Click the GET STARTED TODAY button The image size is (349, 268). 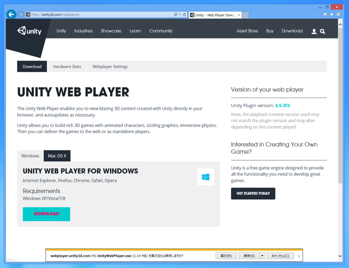(x=253, y=194)
